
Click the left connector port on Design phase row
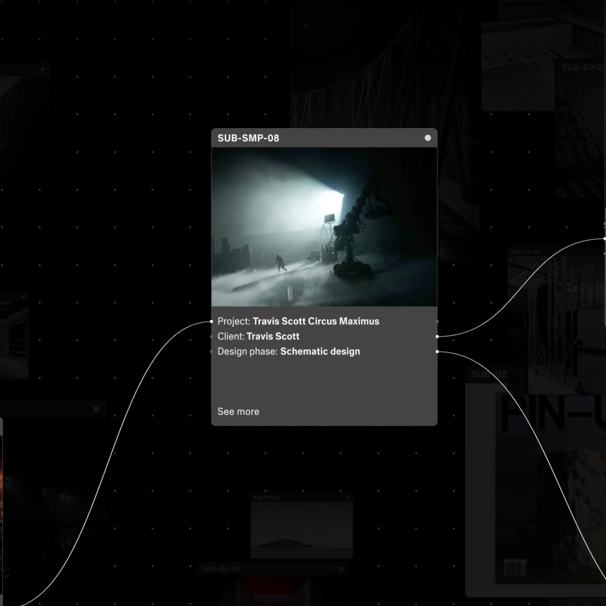[212, 352]
